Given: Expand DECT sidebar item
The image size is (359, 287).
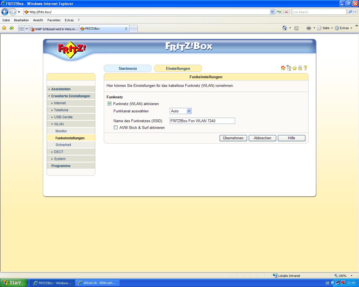Looking at the screenshot, I should click(x=71, y=152).
